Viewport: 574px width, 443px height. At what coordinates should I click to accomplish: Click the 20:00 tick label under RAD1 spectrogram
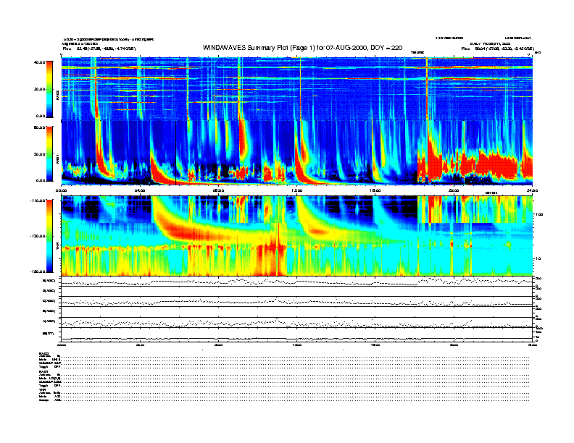(454, 190)
